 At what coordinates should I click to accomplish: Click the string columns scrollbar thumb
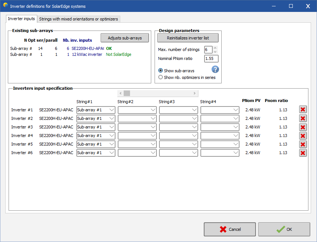pos(127,93)
